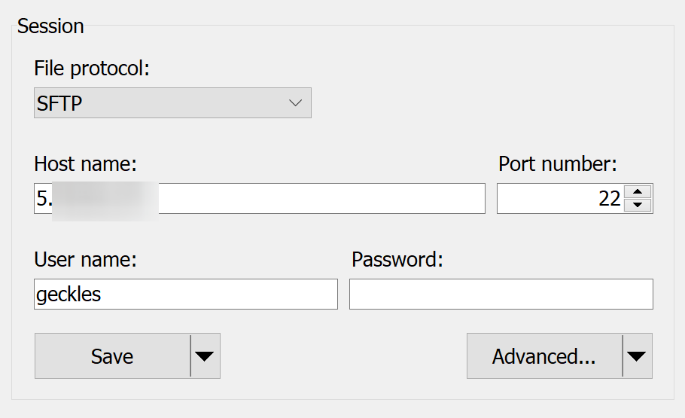685x418 pixels.
Task: Open the File protocol SFTP combo box
Action: pos(172,102)
